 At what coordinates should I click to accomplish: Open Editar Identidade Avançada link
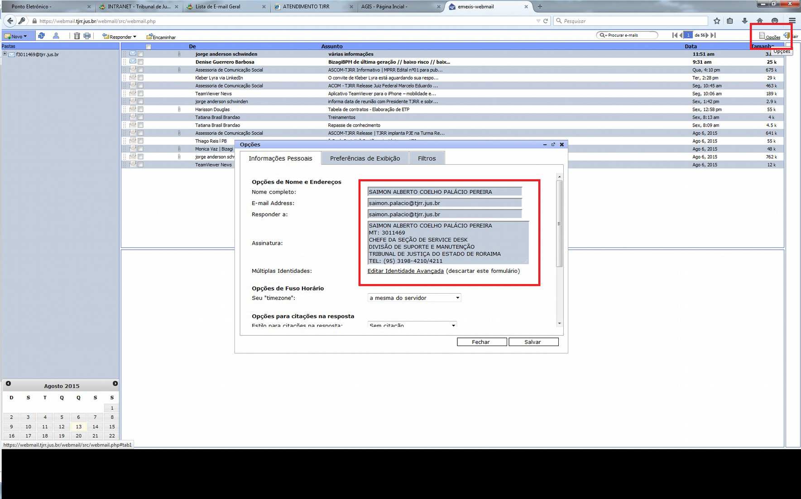pyautogui.click(x=405, y=271)
